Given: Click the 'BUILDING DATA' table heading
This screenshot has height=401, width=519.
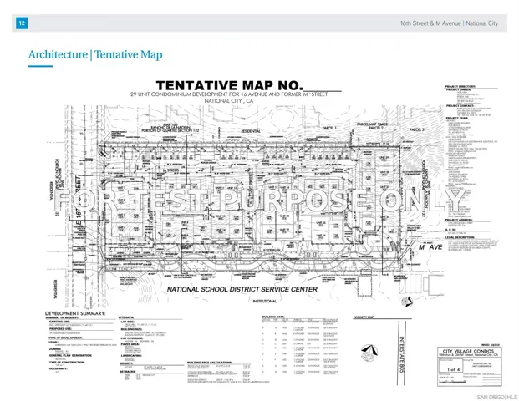Looking at the screenshot, I should click(x=273, y=317).
